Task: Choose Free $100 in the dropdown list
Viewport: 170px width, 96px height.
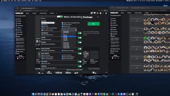Action: [68, 40]
